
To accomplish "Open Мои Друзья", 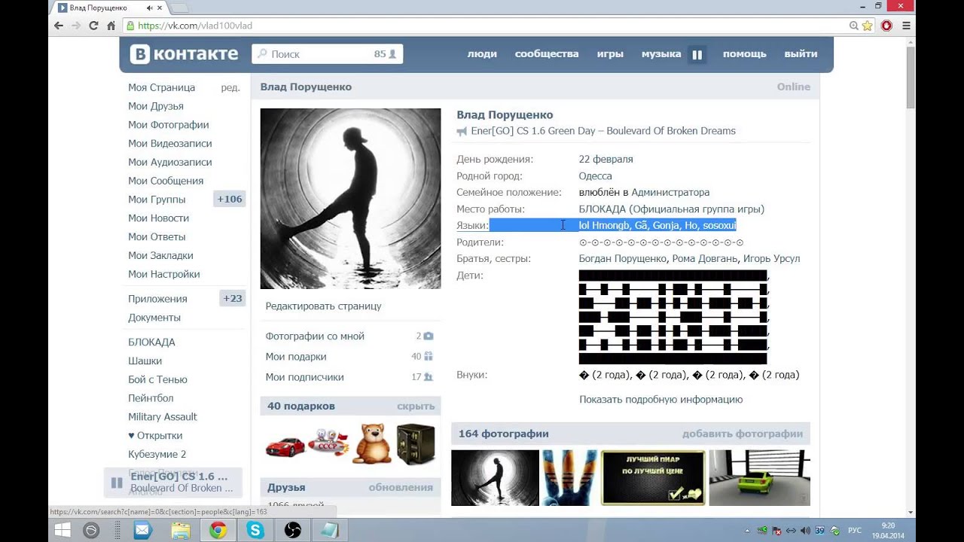I will click(x=156, y=106).
